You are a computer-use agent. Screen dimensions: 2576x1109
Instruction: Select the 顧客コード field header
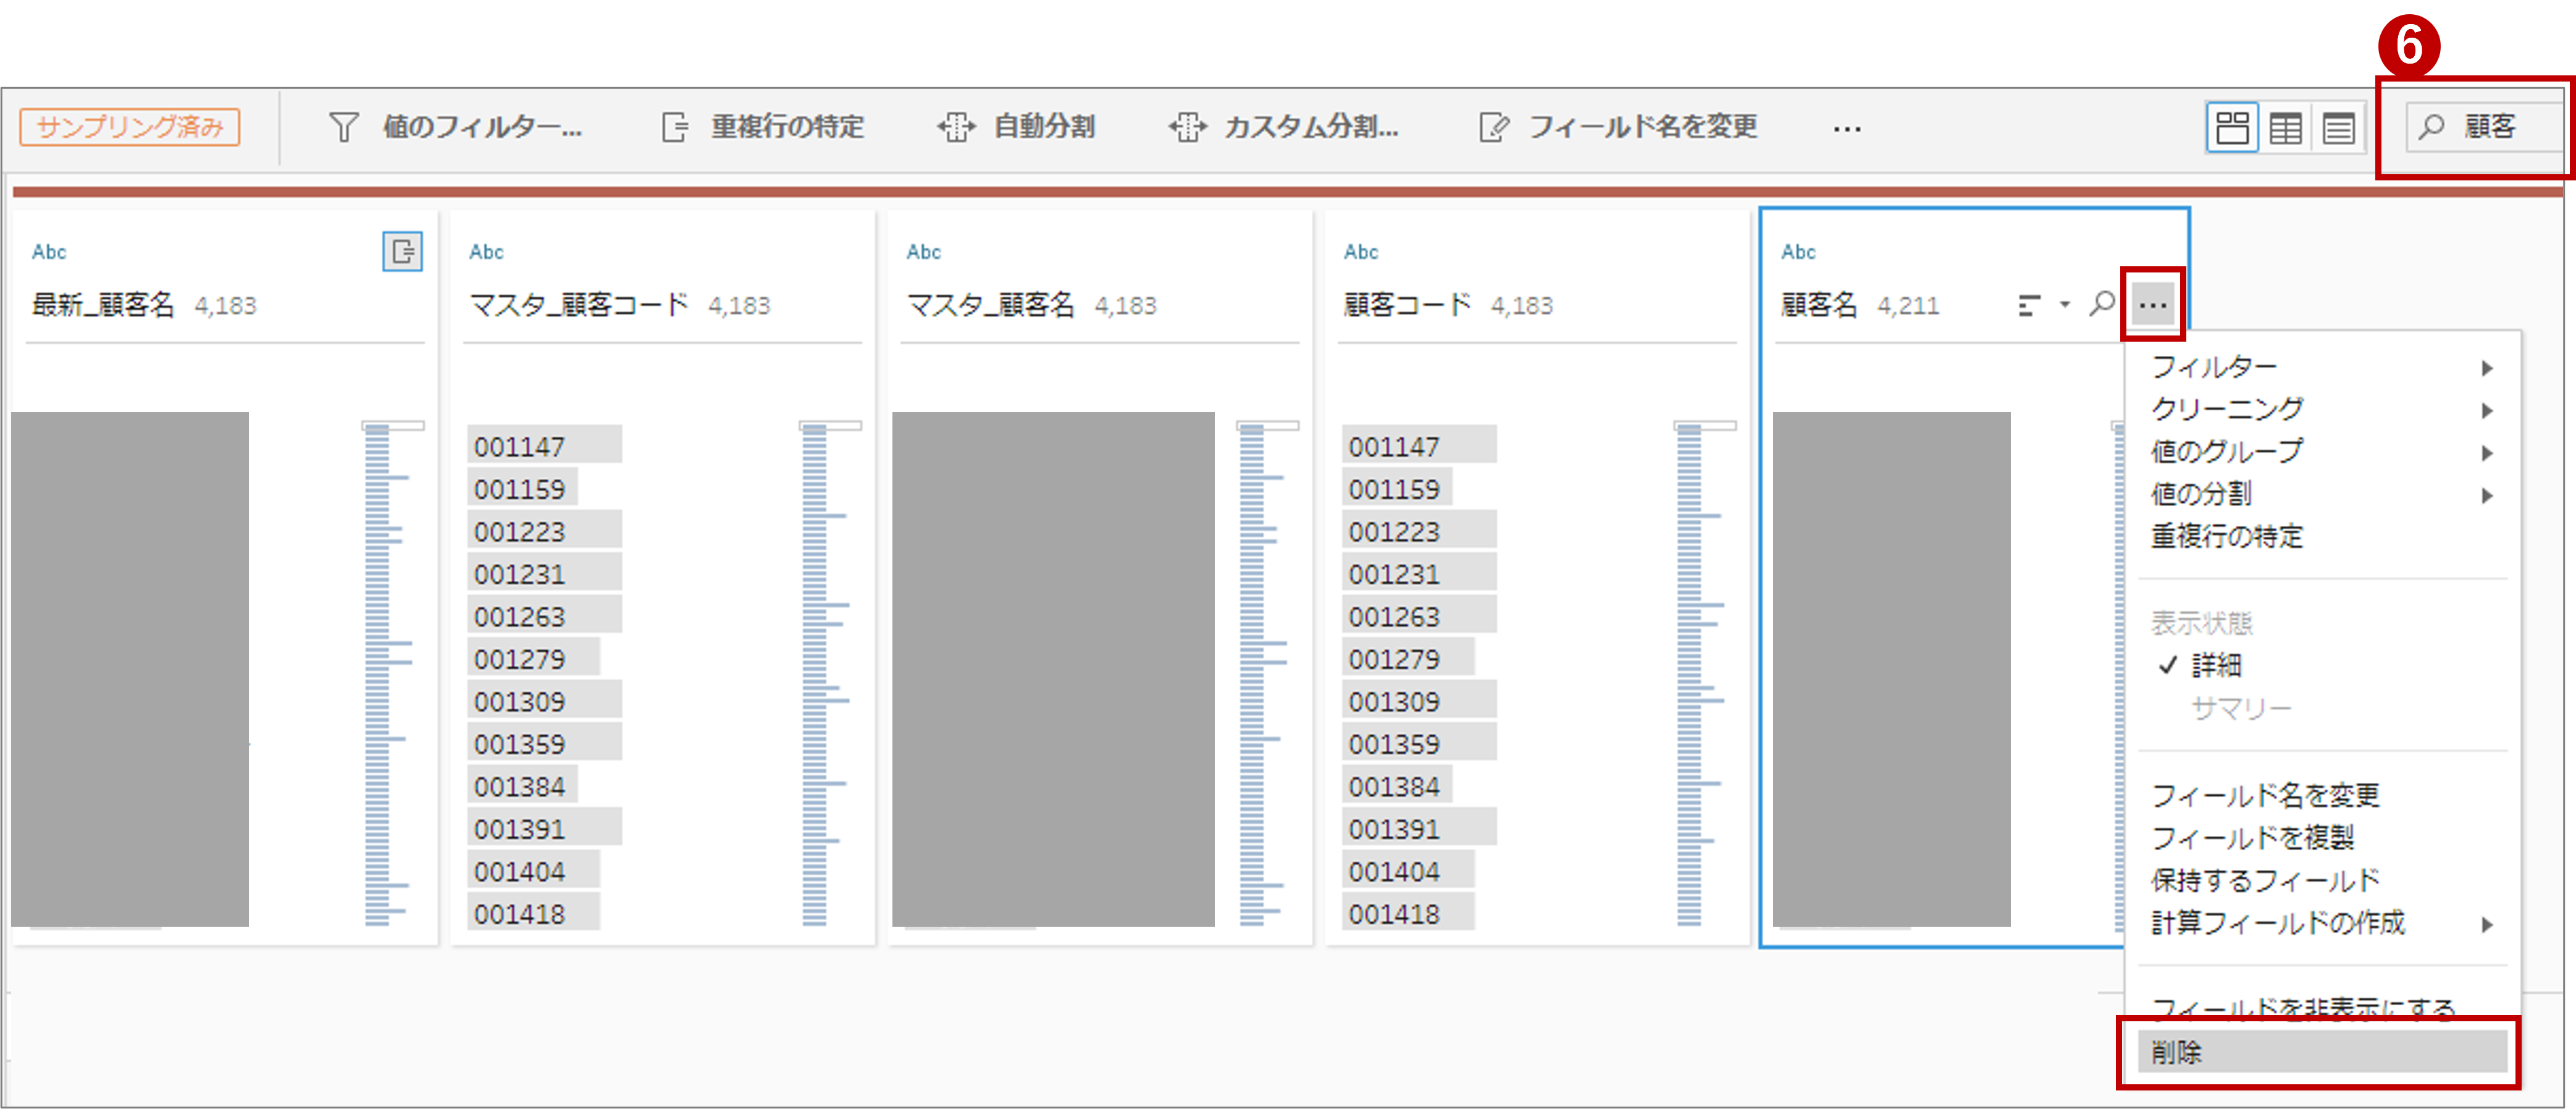[1407, 305]
